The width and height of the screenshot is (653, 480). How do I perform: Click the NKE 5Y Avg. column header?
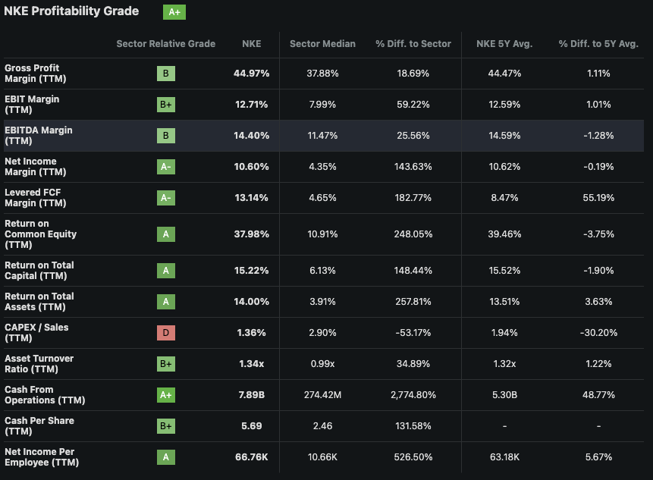click(x=504, y=44)
